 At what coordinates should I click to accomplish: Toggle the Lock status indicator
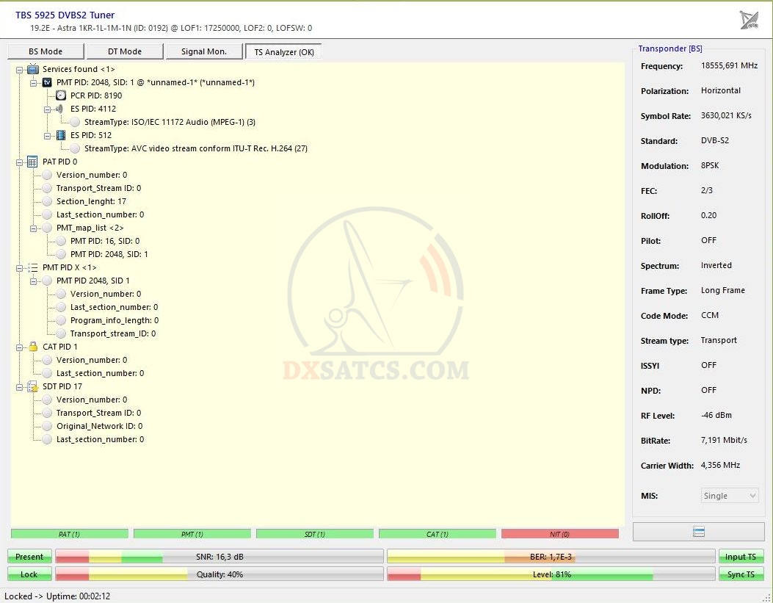(29, 574)
